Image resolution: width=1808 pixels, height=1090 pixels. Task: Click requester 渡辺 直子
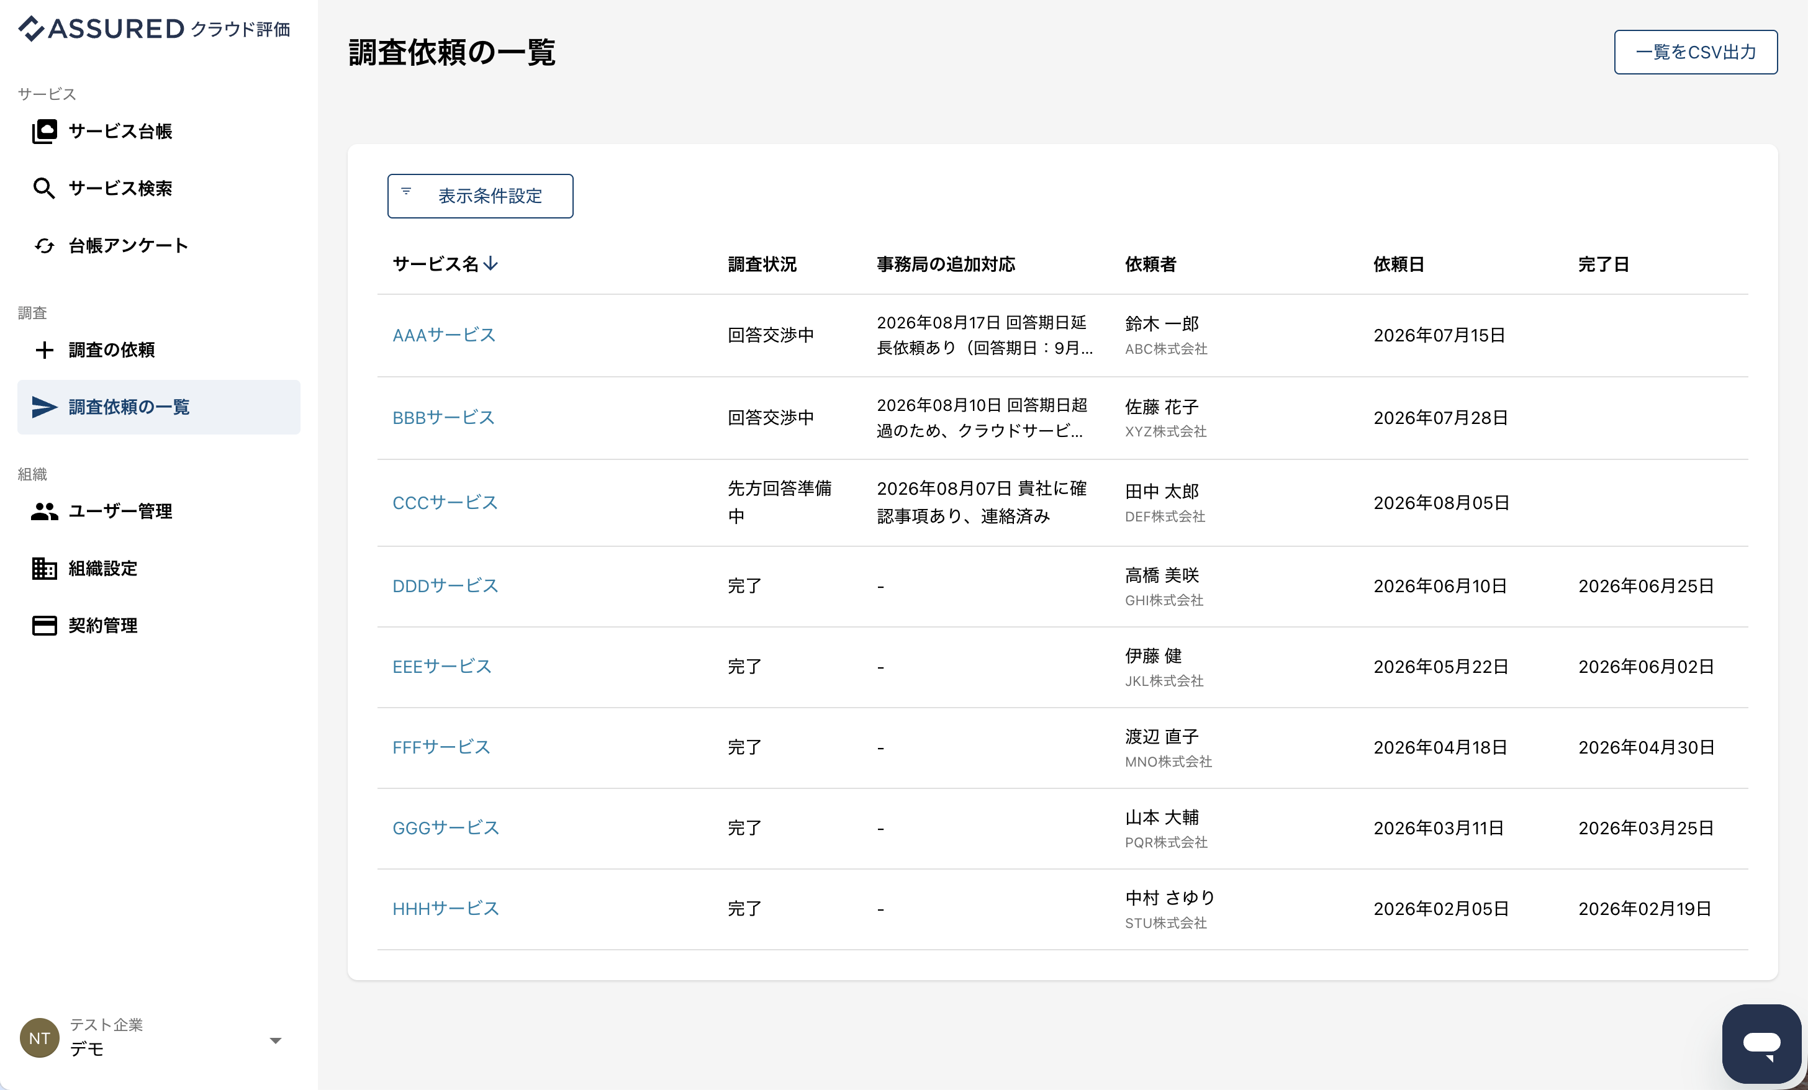(x=1162, y=736)
